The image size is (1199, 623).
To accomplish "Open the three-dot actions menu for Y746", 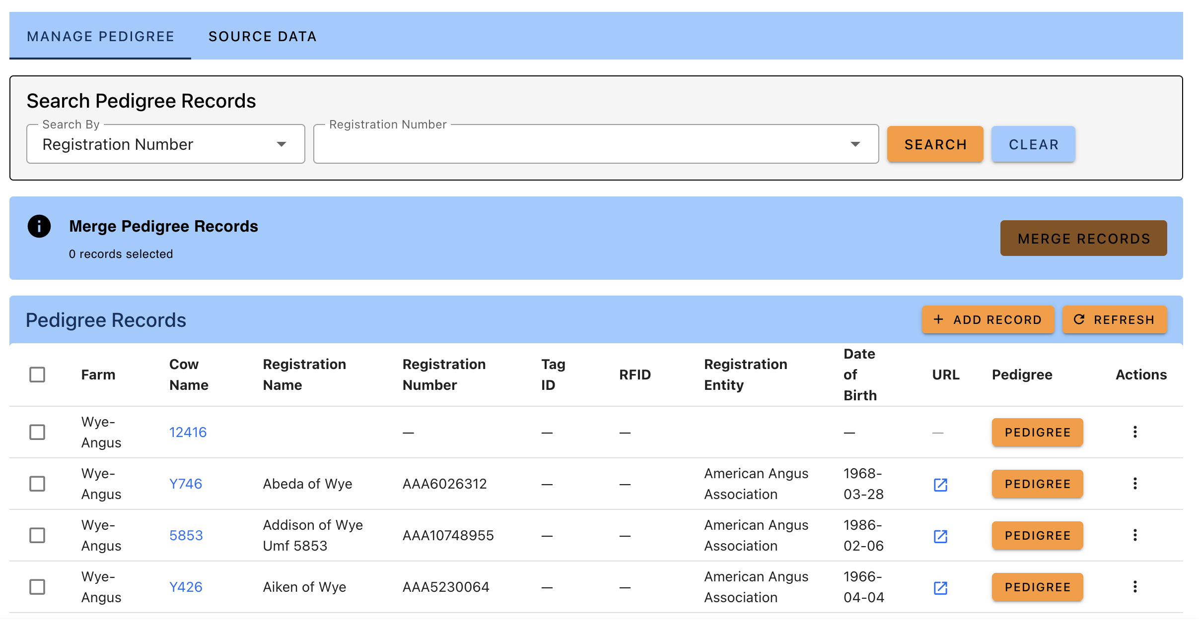I will [1135, 484].
